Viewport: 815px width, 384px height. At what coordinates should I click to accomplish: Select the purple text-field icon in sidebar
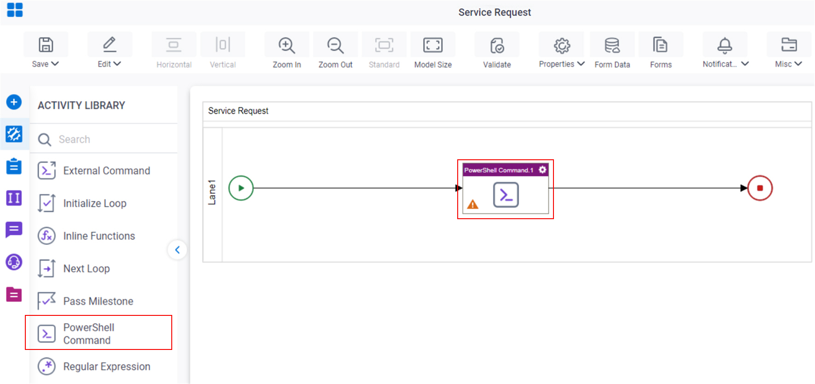tap(14, 198)
